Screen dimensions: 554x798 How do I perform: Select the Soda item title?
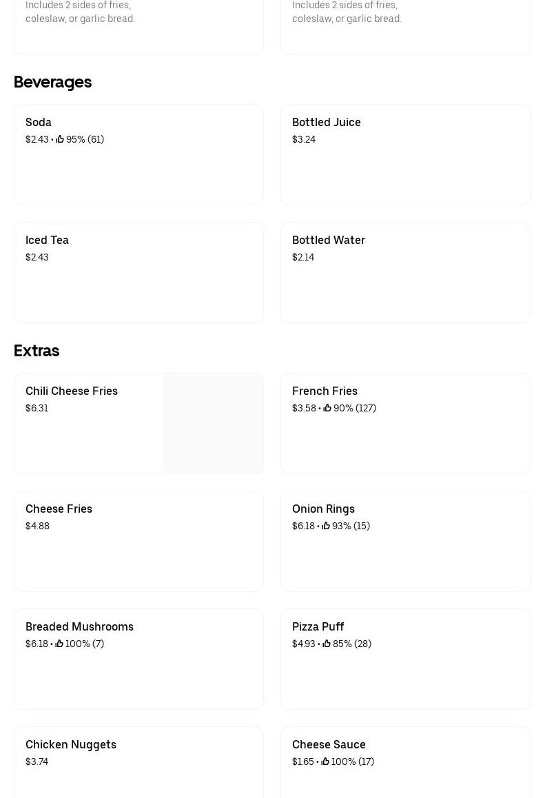coord(39,122)
